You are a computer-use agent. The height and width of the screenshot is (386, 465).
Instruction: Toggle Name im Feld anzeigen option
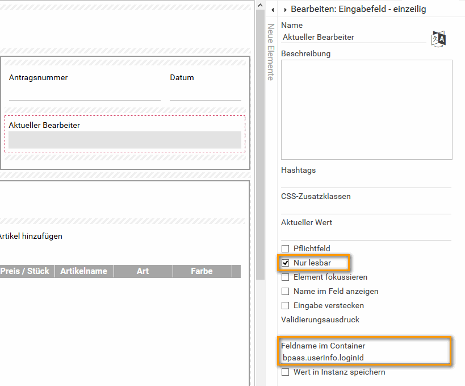coord(286,292)
